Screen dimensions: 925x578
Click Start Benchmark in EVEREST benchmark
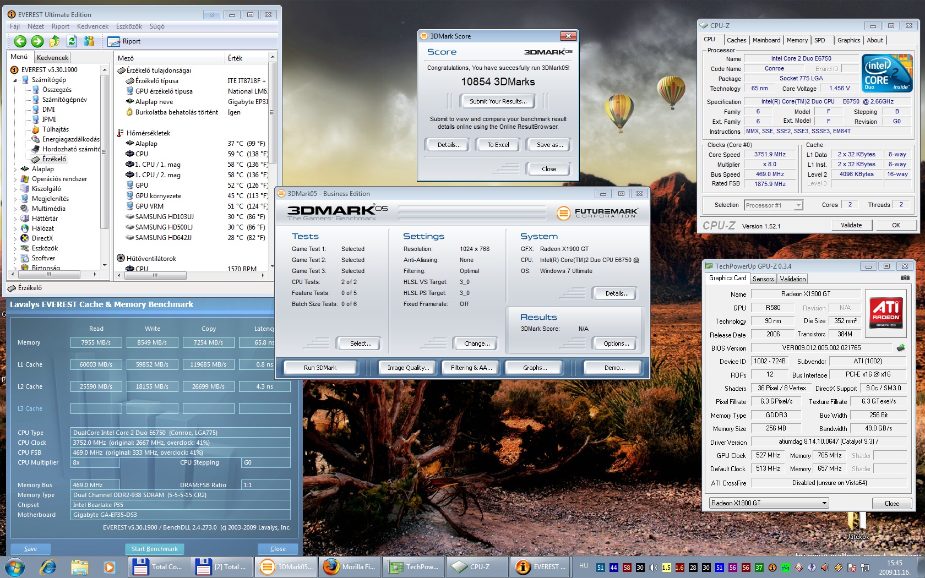click(x=155, y=549)
